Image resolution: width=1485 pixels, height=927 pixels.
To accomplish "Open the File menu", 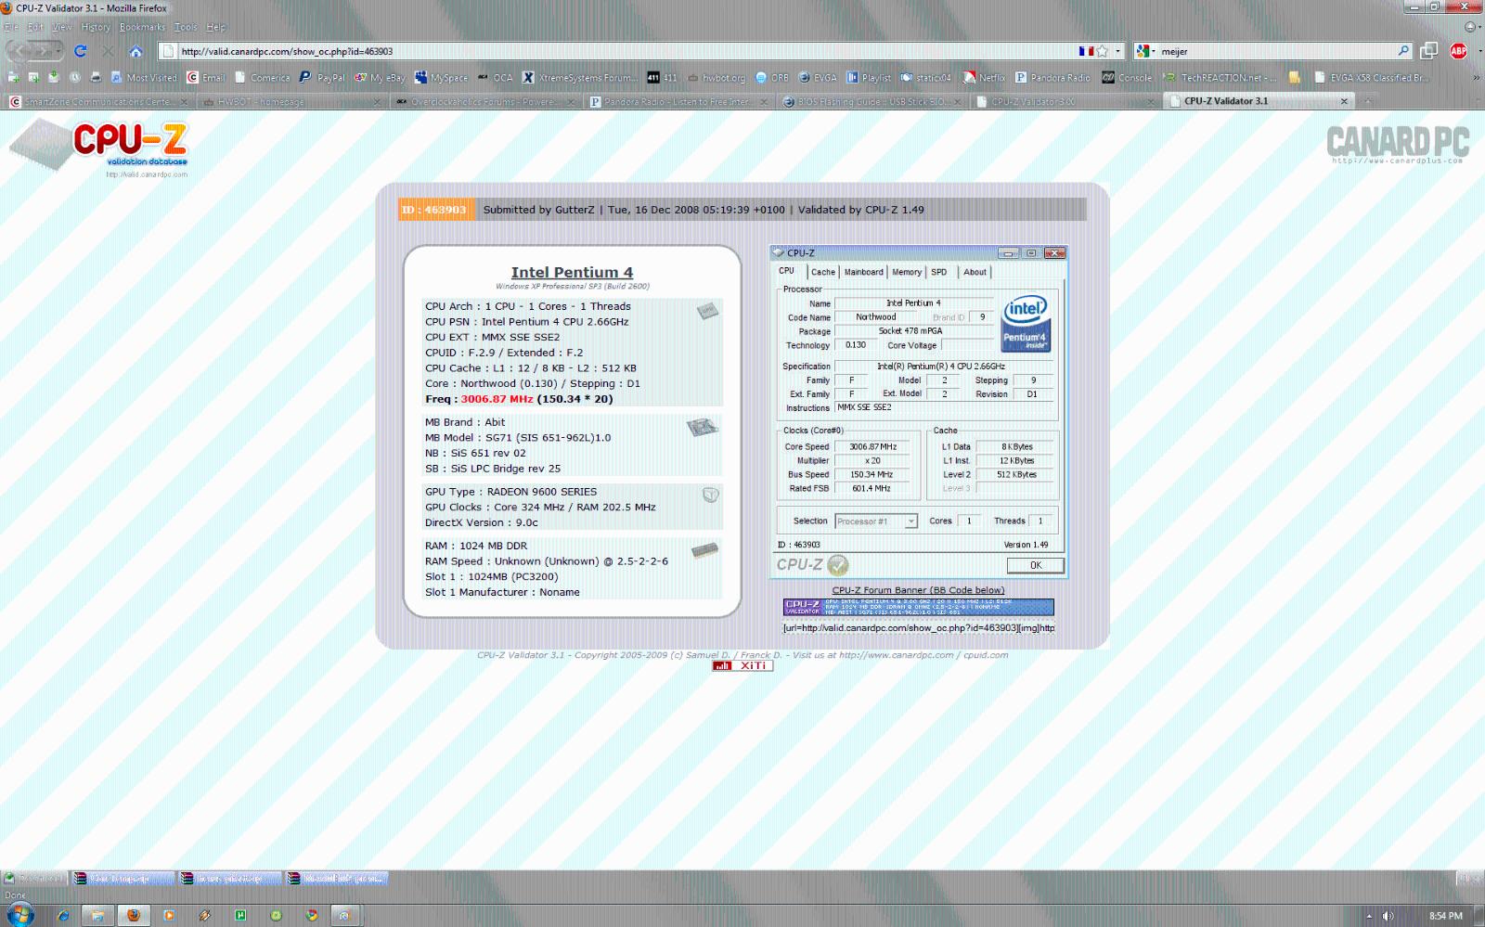I will (x=11, y=27).
